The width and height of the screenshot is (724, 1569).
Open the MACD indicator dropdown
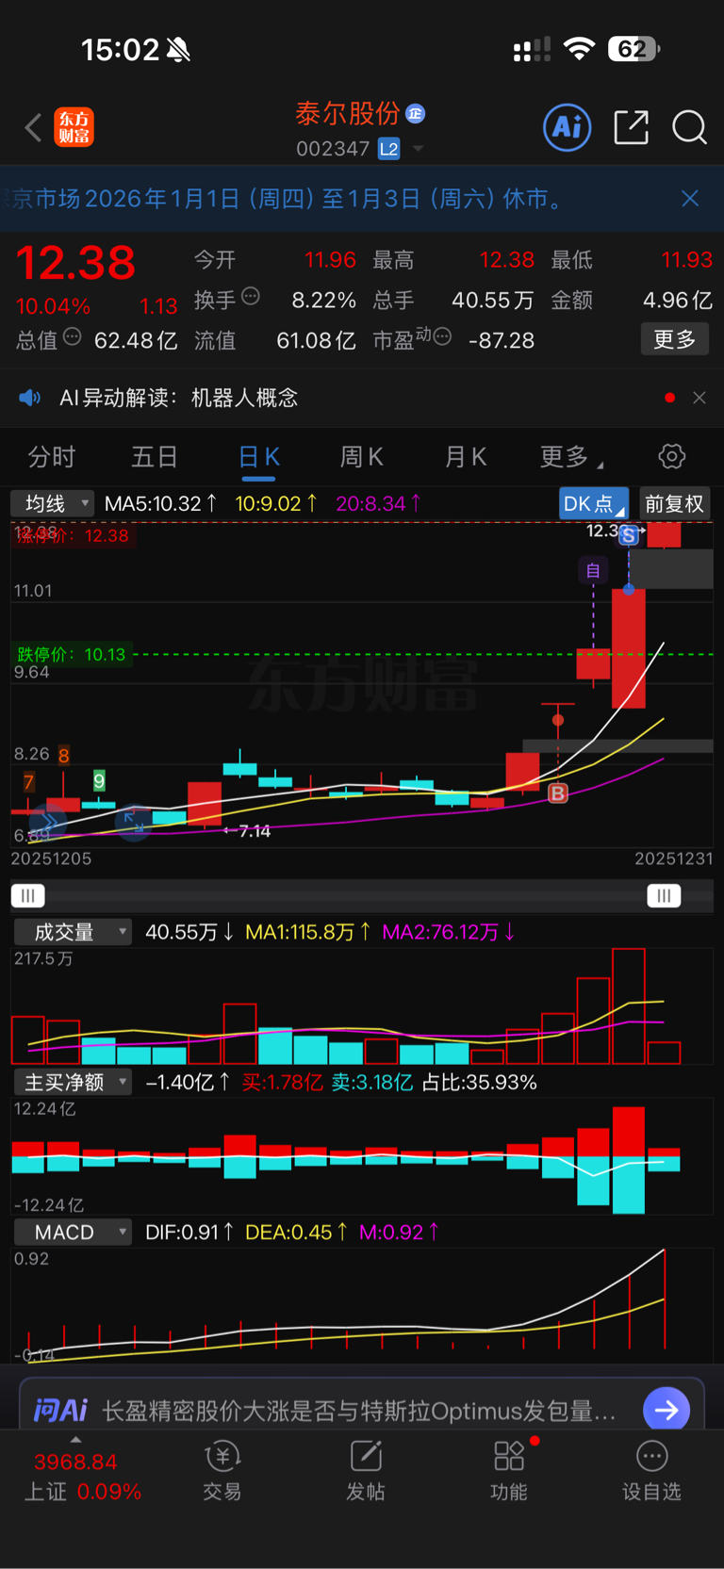click(x=73, y=1232)
